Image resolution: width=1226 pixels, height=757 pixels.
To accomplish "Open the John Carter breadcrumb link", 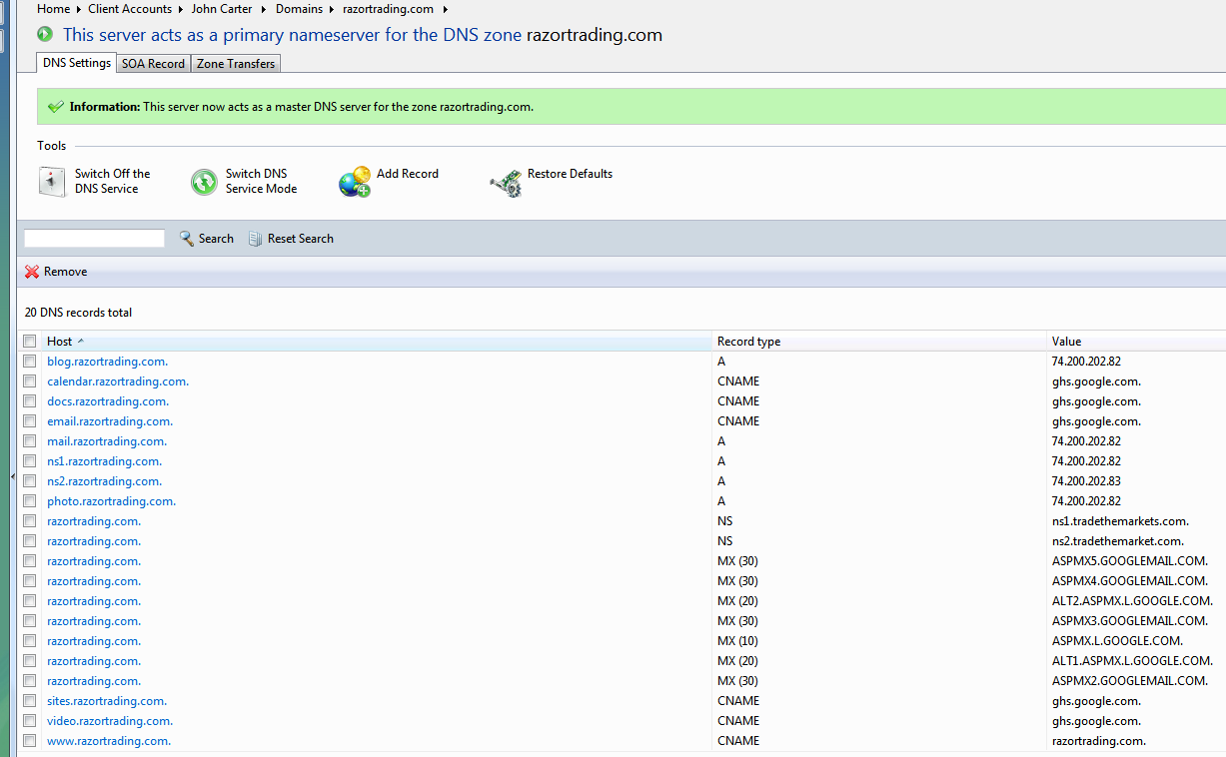I will point(221,8).
